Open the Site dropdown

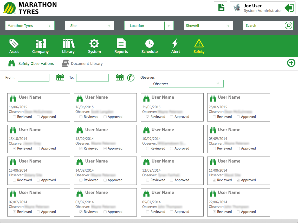coord(109,26)
